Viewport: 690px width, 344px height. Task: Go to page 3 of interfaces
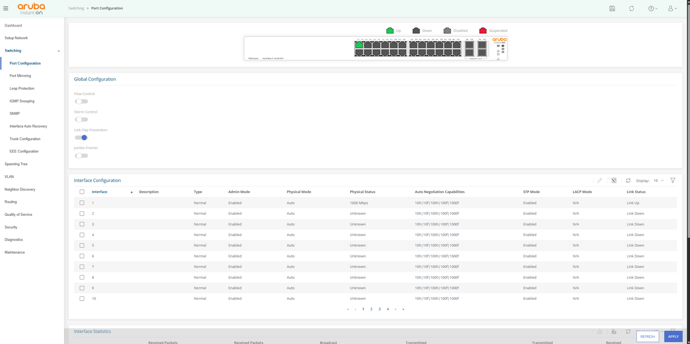click(380, 309)
